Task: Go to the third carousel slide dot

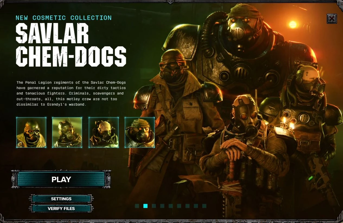Action: [x=154, y=206]
